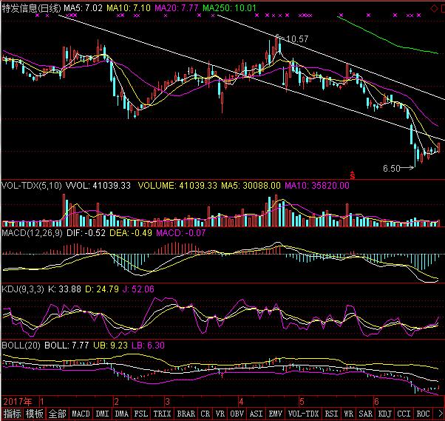The width and height of the screenshot is (445, 421).
Task: Click the ROC indicator tab
Action: pos(423,414)
